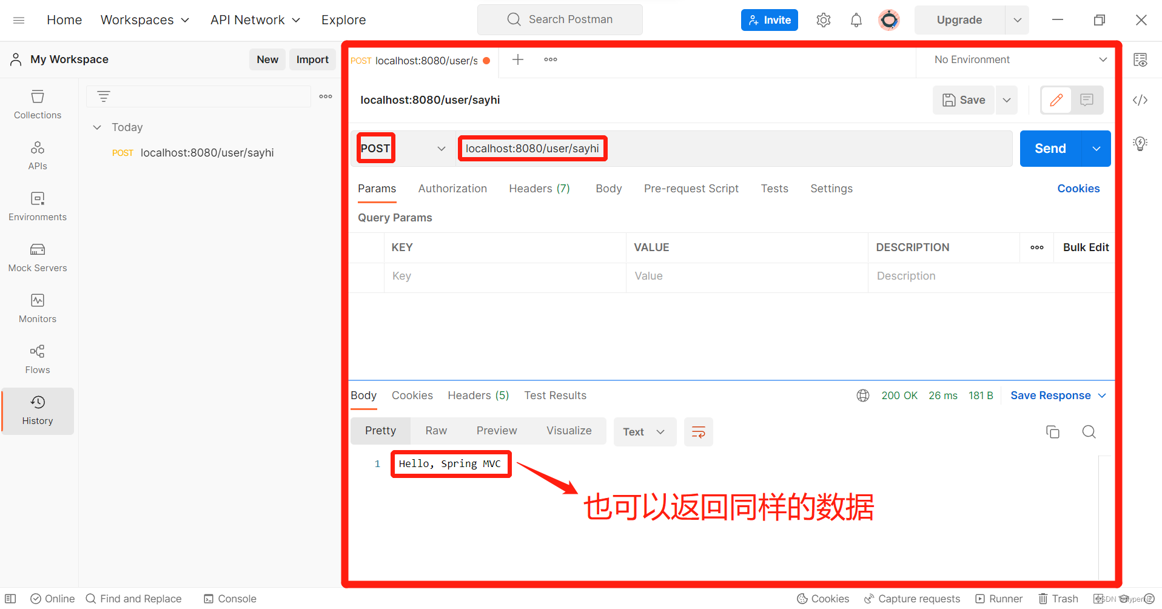Go to Home
This screenshot has width=1162, height=609.
pyautogui.click(x=64, y=20)
